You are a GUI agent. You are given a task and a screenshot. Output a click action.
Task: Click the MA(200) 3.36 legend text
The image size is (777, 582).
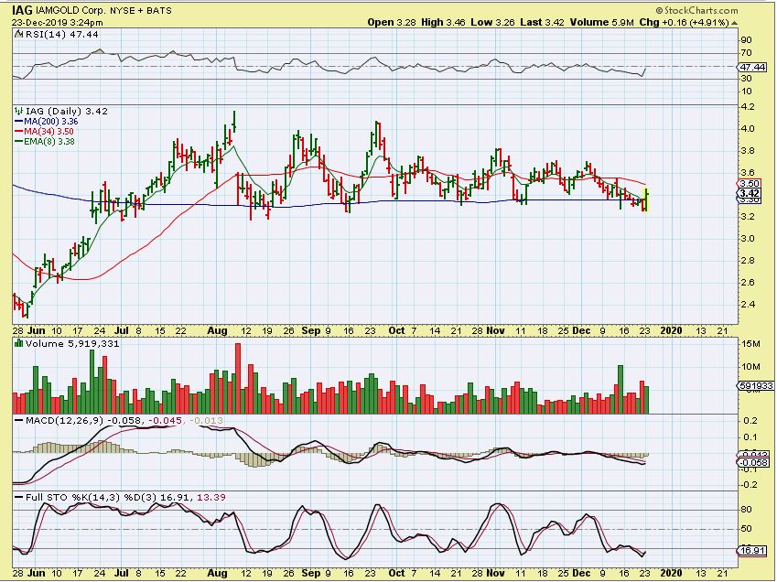51,122
